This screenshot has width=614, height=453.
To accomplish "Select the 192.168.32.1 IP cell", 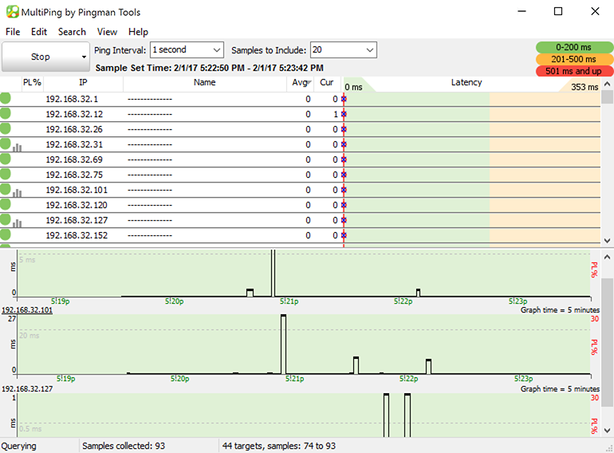I will pyautogui.click(x=72, y=99).
